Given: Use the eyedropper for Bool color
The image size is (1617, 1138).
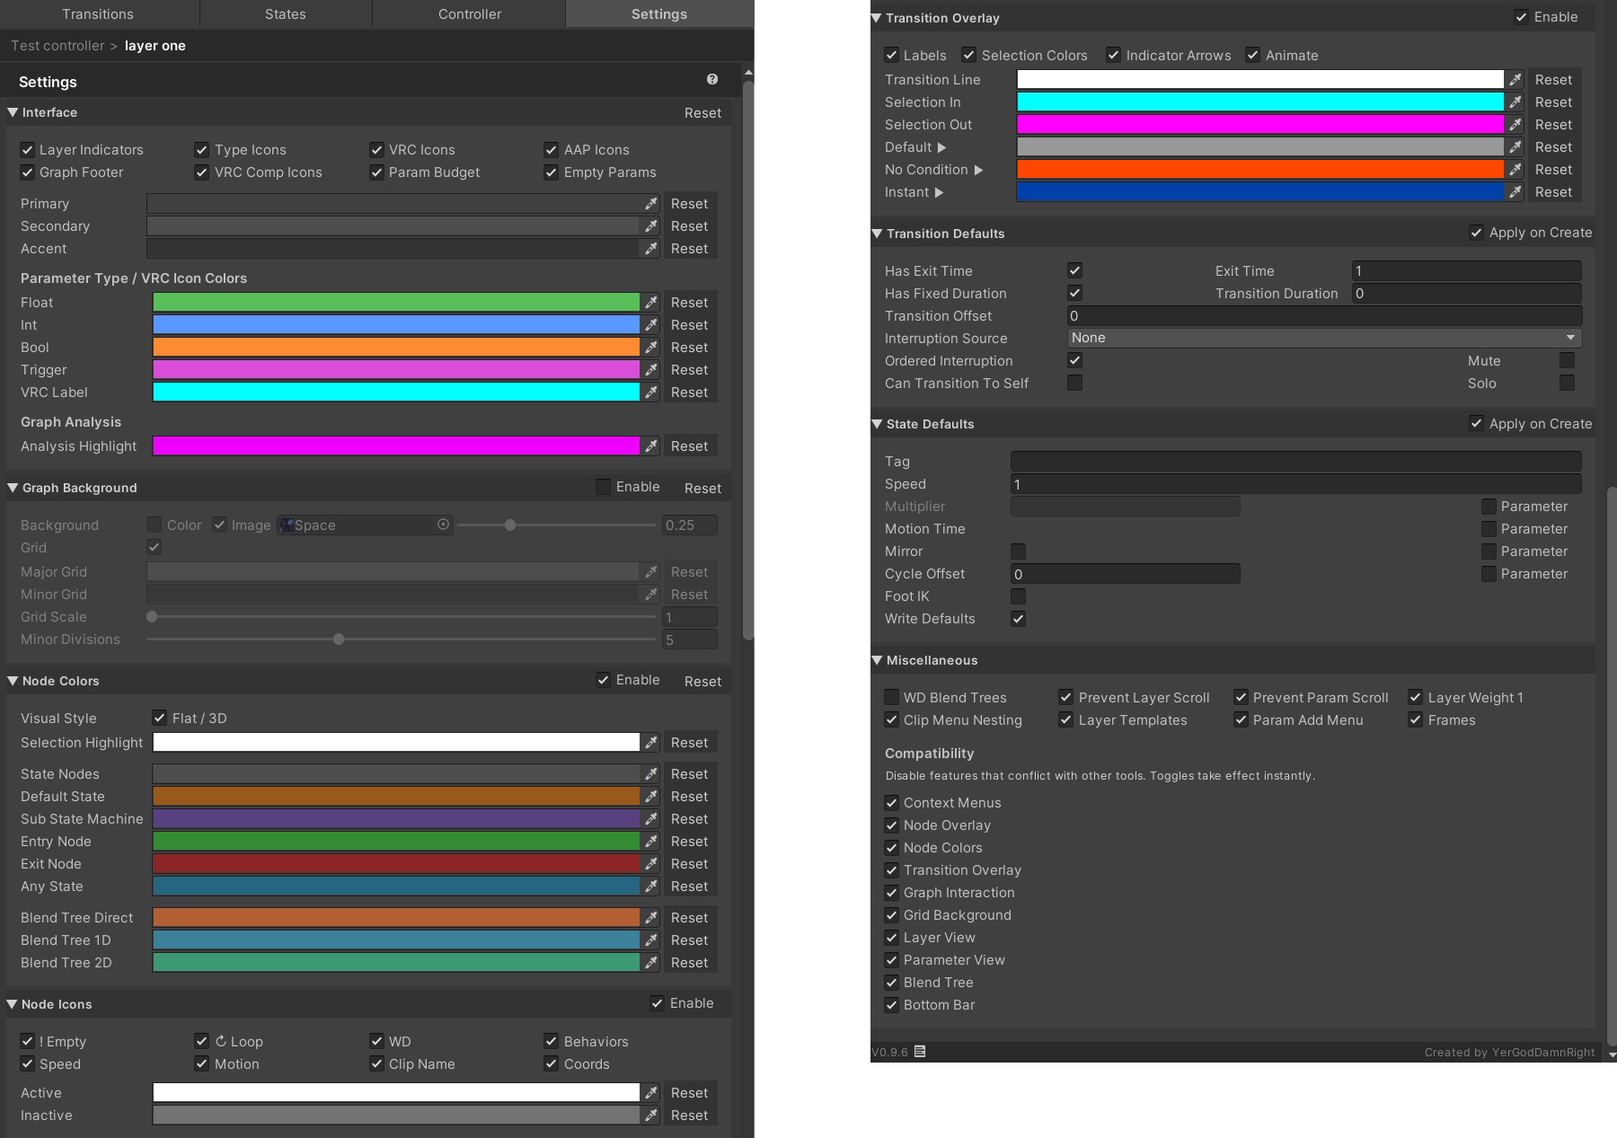Looking at the screenshot, I should pos(651,348).
